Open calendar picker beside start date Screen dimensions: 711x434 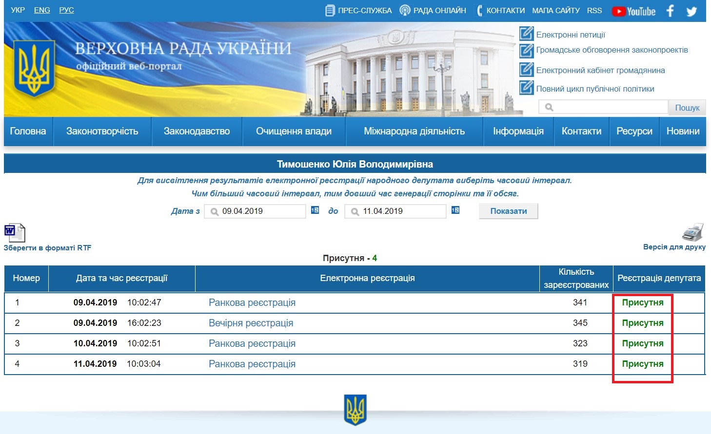click(315, 210)
